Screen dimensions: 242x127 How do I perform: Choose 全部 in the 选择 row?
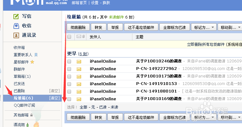click(84, 107)
